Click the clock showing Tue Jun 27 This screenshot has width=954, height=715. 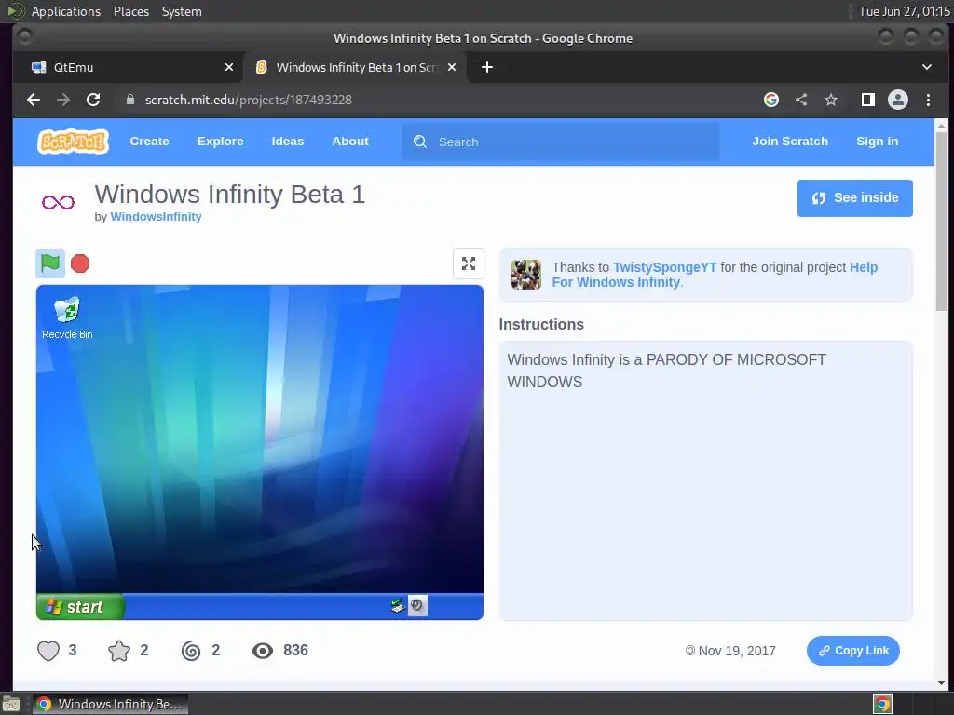click(904, 11)
